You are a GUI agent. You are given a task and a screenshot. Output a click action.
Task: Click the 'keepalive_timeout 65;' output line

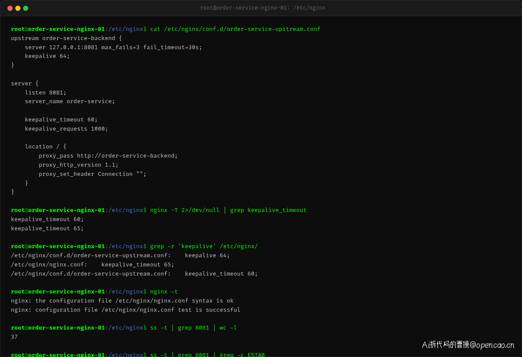pyautogui.click(x=47, y=229)
